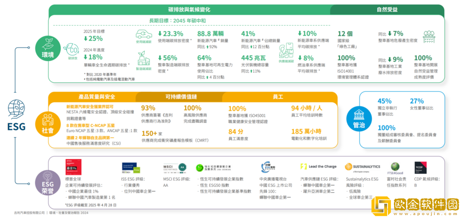The width and height of the screenshot is (463, 218).
Task: Click the tree planter icon beside 7%
Action: (429, 36)
